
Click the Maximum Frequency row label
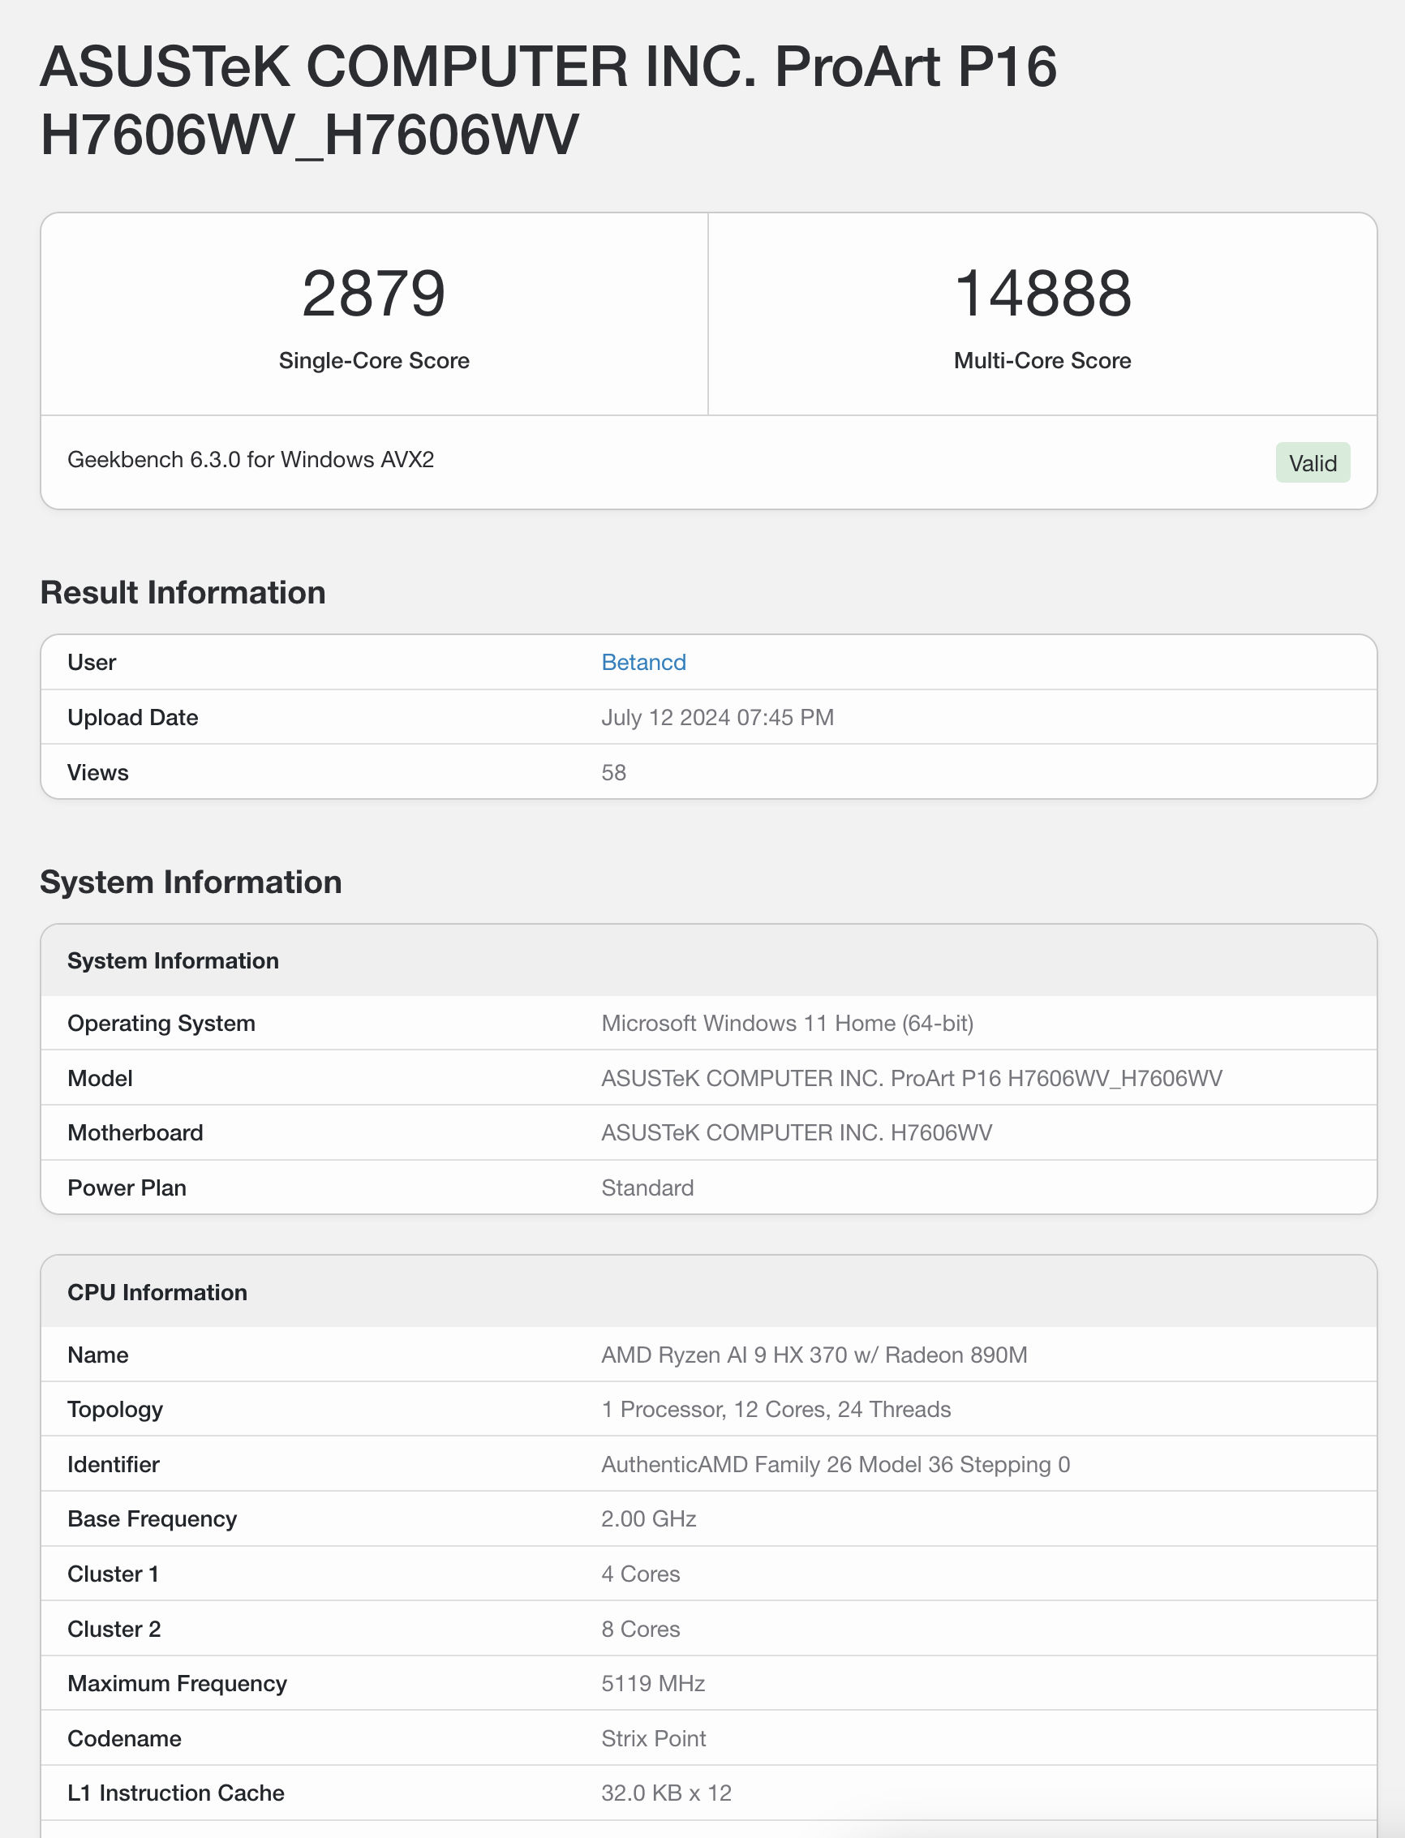(x=178, y=1683)
